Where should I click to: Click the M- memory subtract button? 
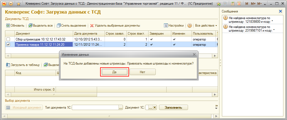[259, 4]
